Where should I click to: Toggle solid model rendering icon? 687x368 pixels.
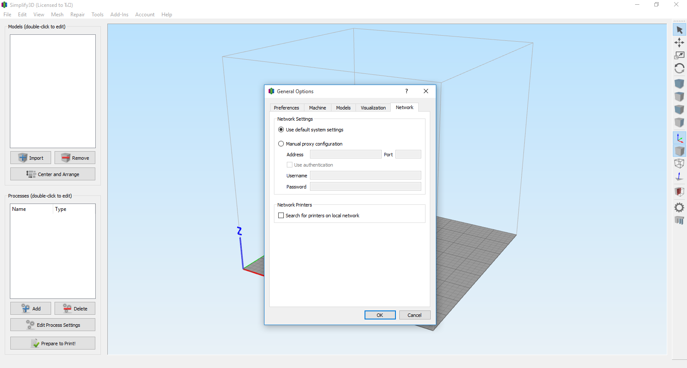[x=679, y=151]
